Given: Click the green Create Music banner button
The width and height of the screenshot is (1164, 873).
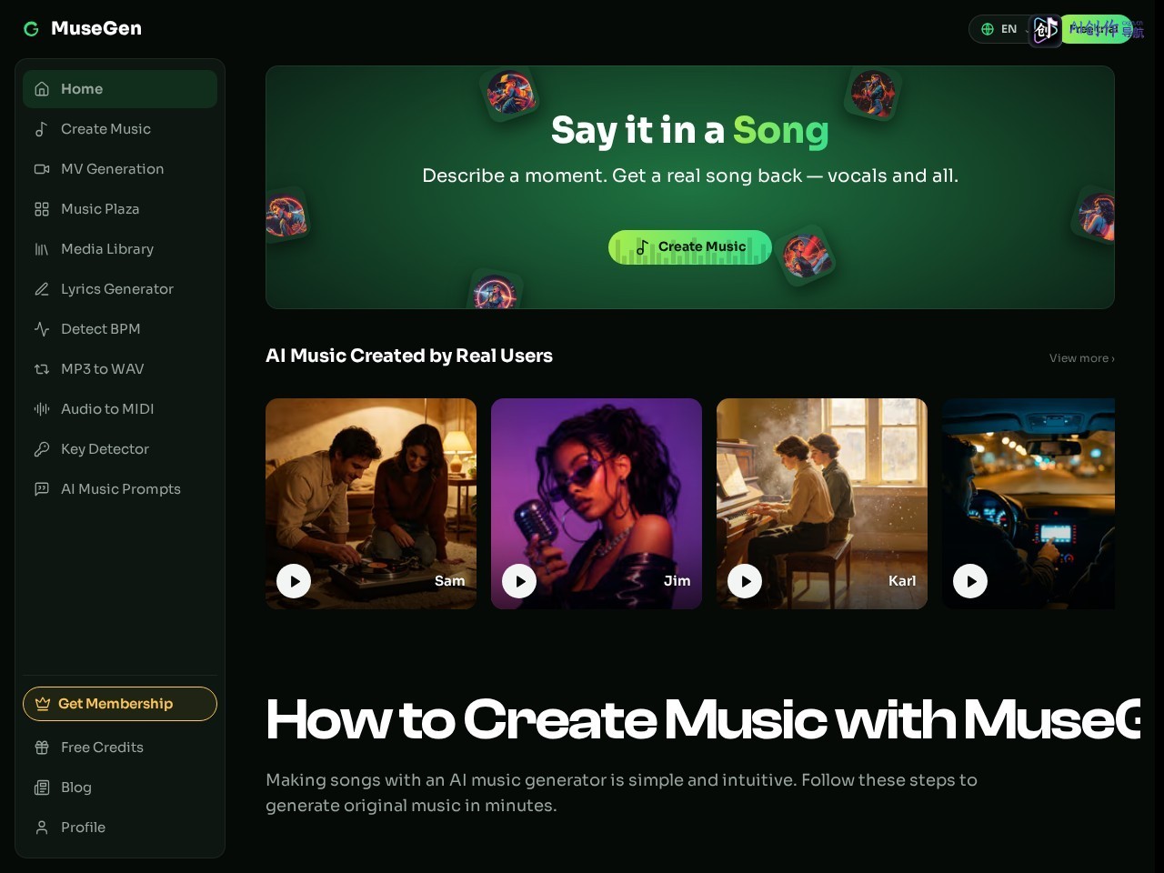Looking at the screenshot, I should pos(690,247).
